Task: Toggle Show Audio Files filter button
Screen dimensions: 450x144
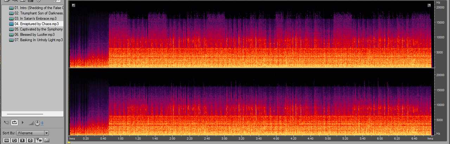Action: [6, 140]
